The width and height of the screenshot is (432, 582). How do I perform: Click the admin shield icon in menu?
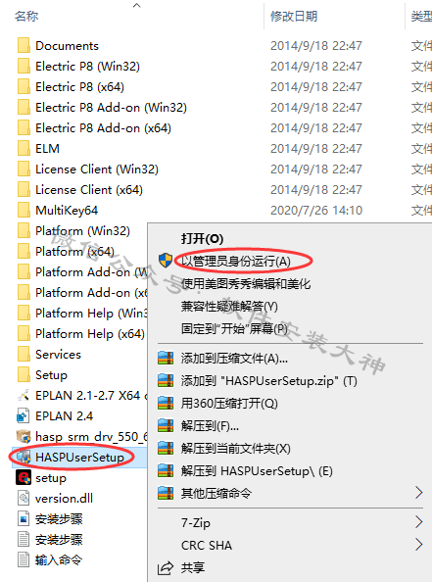pyautogui.click(x=166, y=261)
